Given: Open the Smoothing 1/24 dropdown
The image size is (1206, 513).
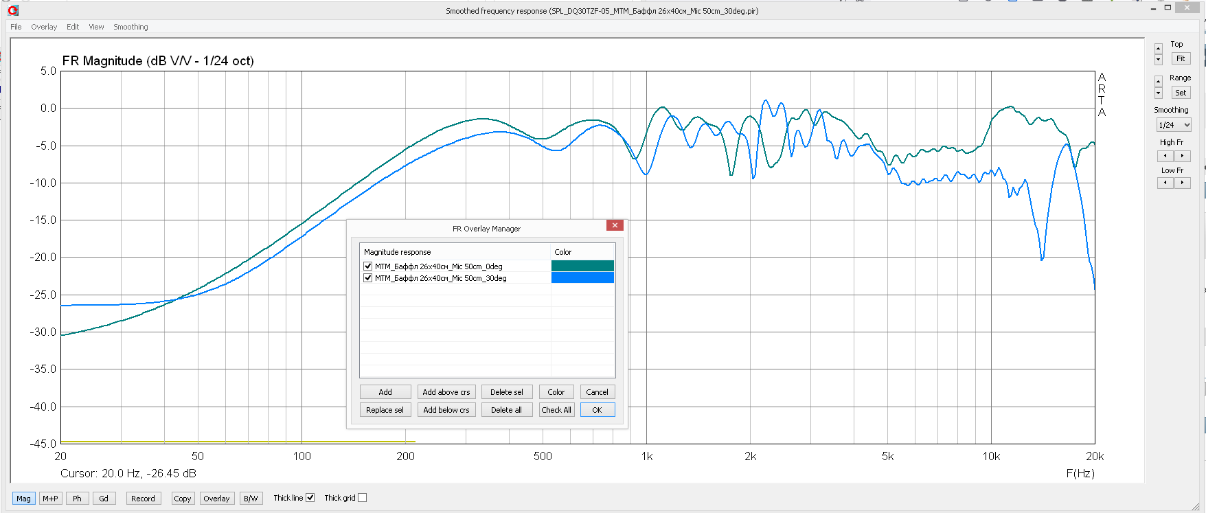Looking at the screenshot, I should (x=1174, y=125).
